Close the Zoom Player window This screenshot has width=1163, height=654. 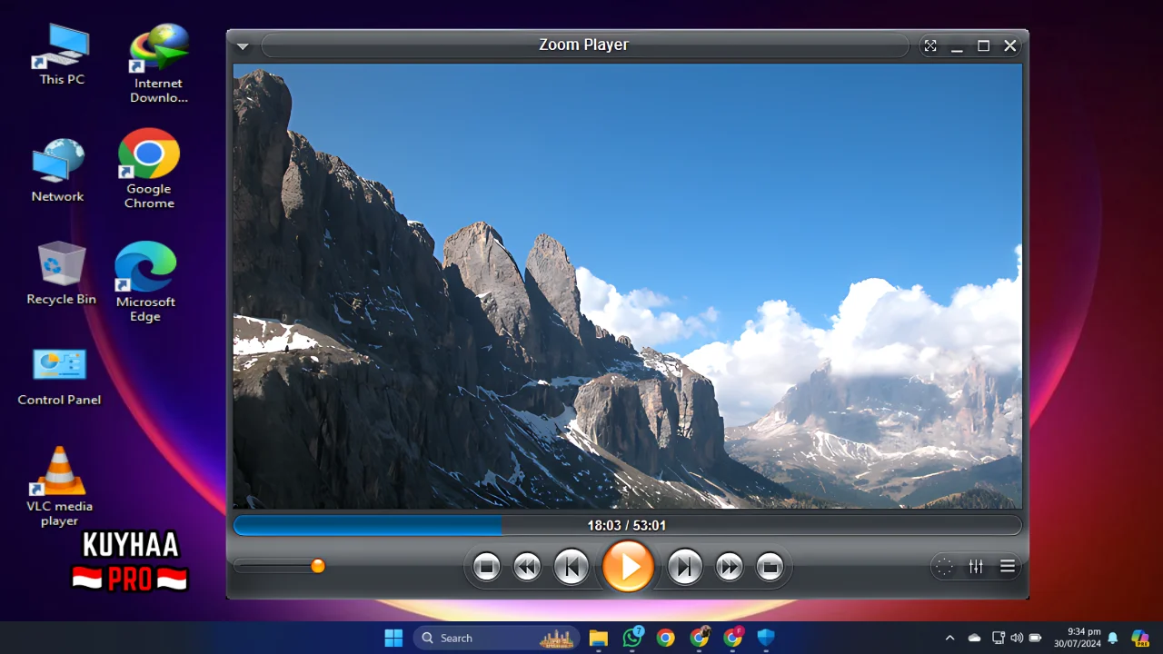(x=1010, y=45)
